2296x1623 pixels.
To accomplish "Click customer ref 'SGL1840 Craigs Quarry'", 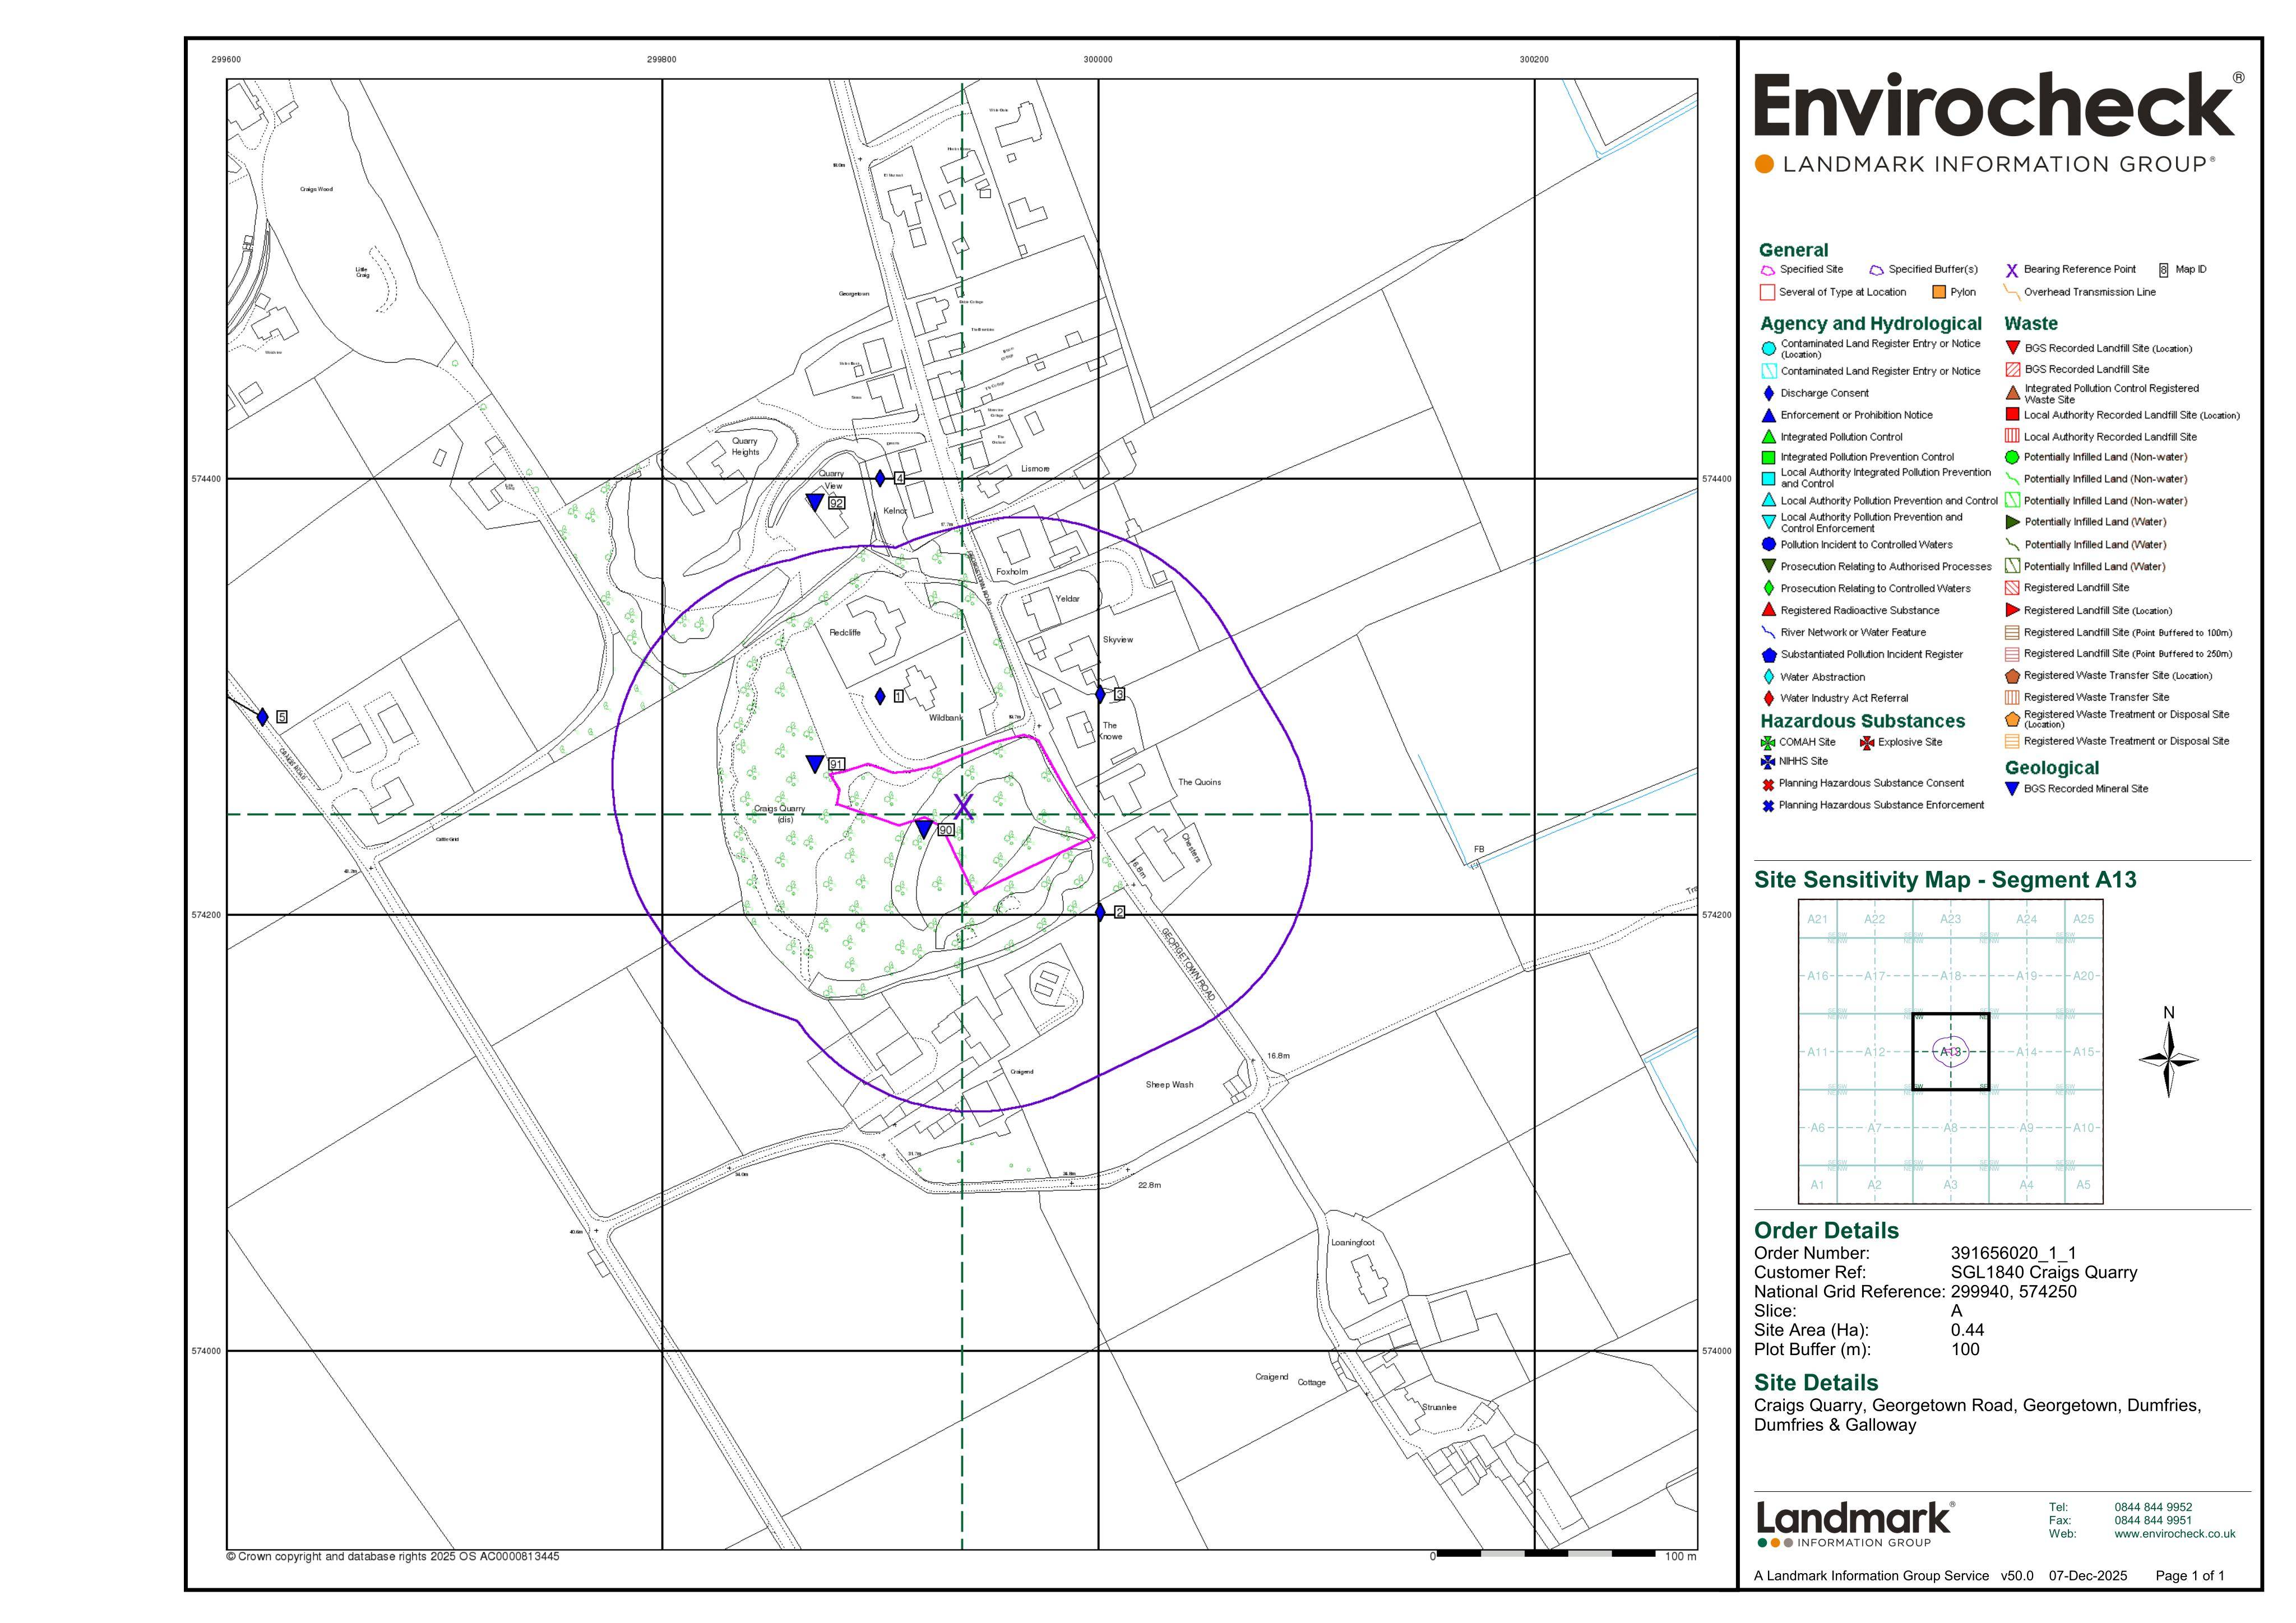I will (x=2044, y=1272).
